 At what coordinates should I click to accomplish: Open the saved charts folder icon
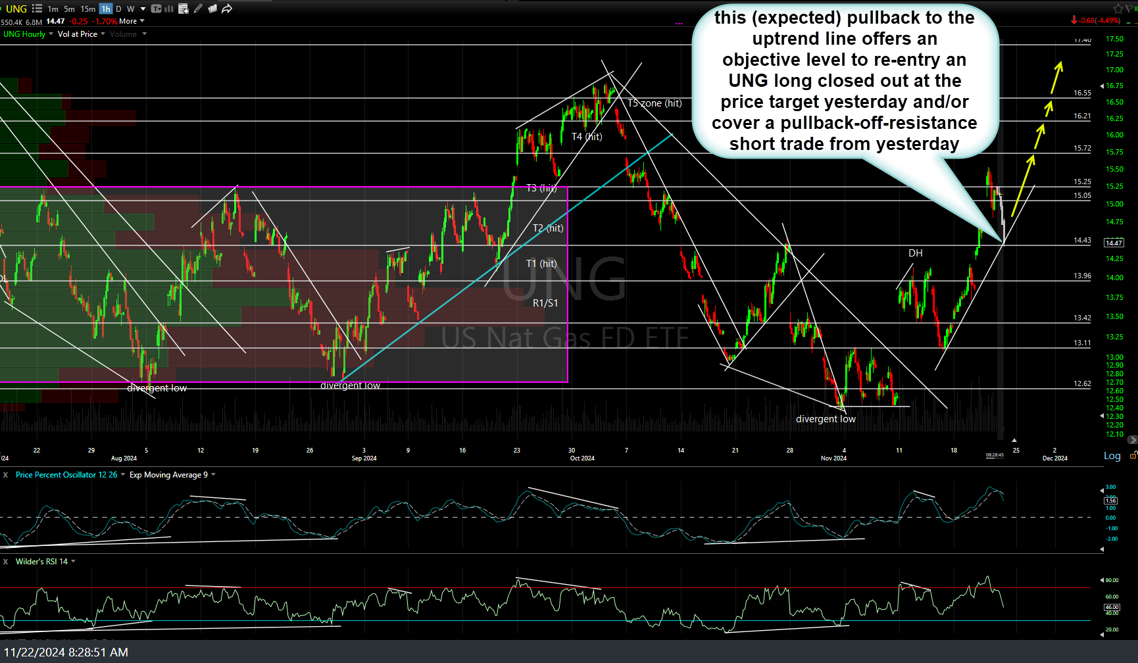(212, 9)
